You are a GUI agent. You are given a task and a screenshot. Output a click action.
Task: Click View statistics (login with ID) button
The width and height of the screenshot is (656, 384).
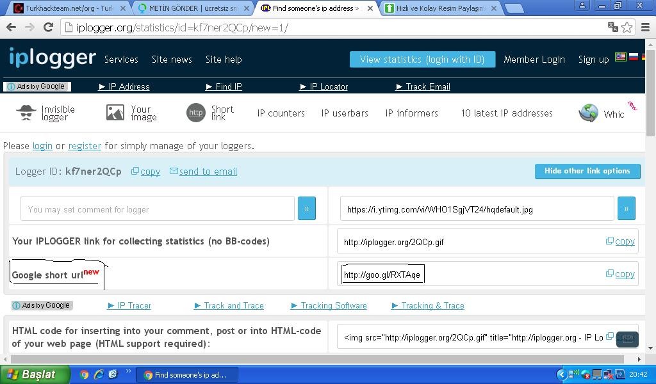(x=422, y=60)
